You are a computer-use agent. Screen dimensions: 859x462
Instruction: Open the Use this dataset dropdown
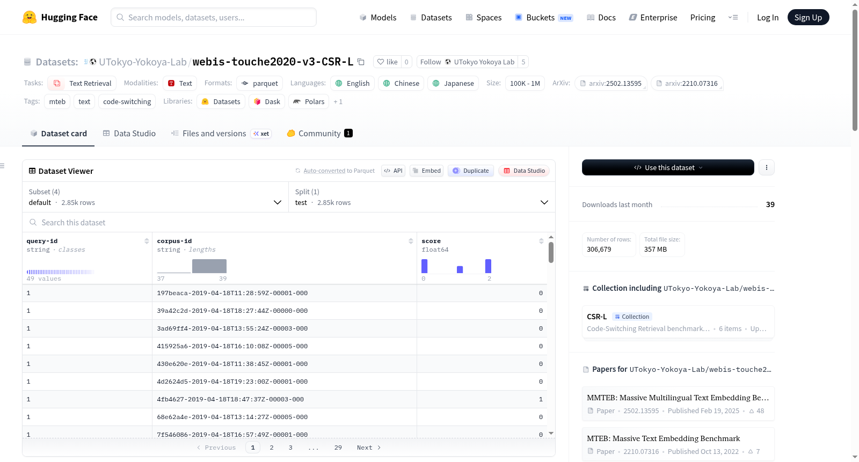tap(668, 167)
